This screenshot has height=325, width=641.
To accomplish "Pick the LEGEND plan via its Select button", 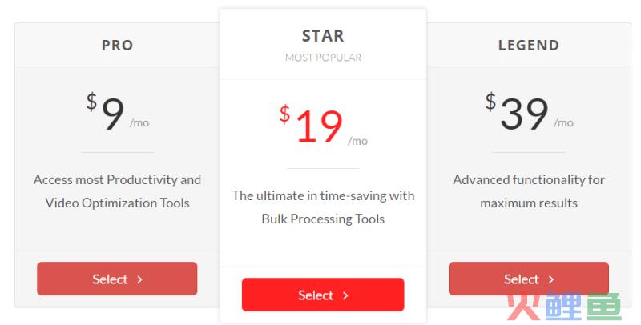I will point(529,279).
